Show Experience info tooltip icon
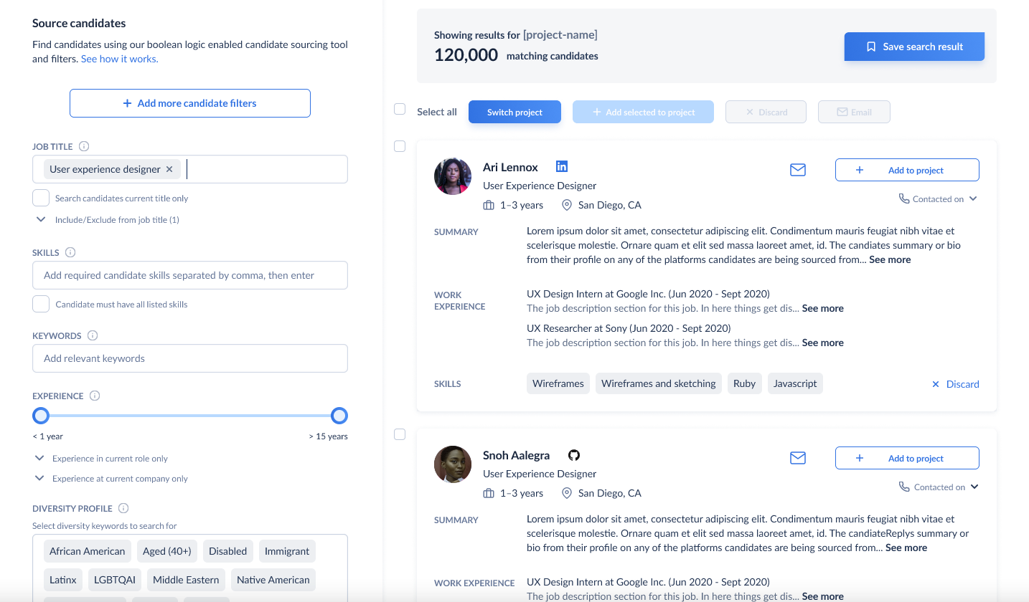Image resolution: width=1029 pixels, height=602 pixels. coord(95,396)
